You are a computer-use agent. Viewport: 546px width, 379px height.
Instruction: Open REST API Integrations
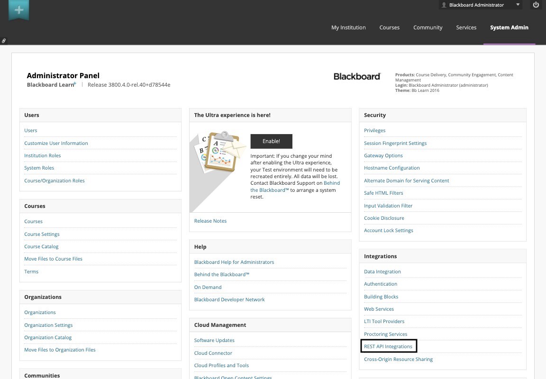tap(388, 347)
